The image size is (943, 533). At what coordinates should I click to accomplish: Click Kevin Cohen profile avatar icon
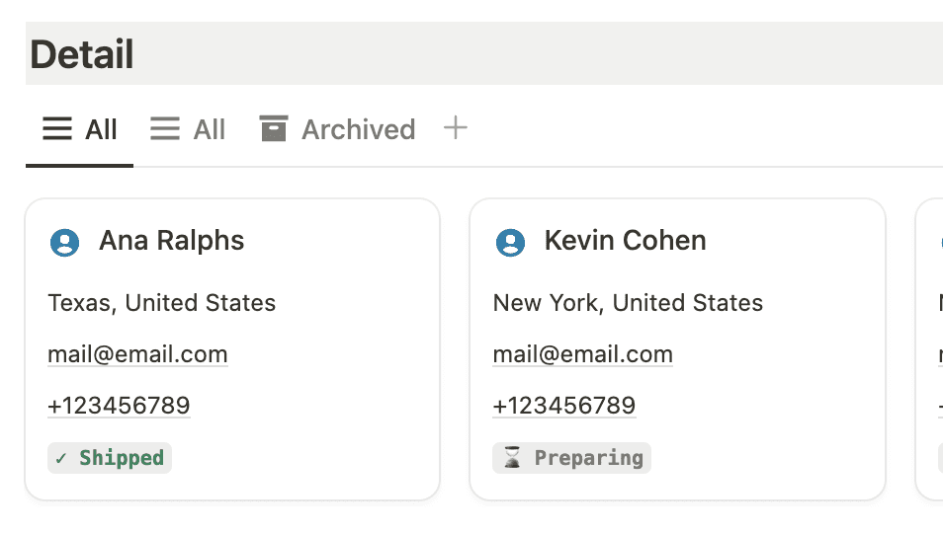[x=510, y=242]
